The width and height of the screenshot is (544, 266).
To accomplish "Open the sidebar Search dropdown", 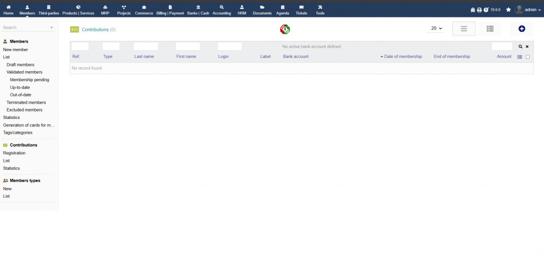I will click(x=28, y=28).
